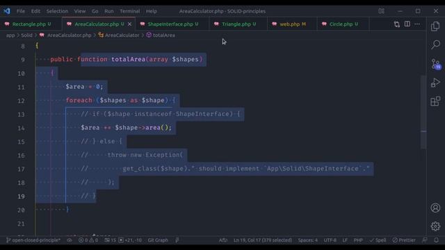Switch to the ShapeInterface.php tab
This screenshot has width=445, height=250.
tap(172, 24)
